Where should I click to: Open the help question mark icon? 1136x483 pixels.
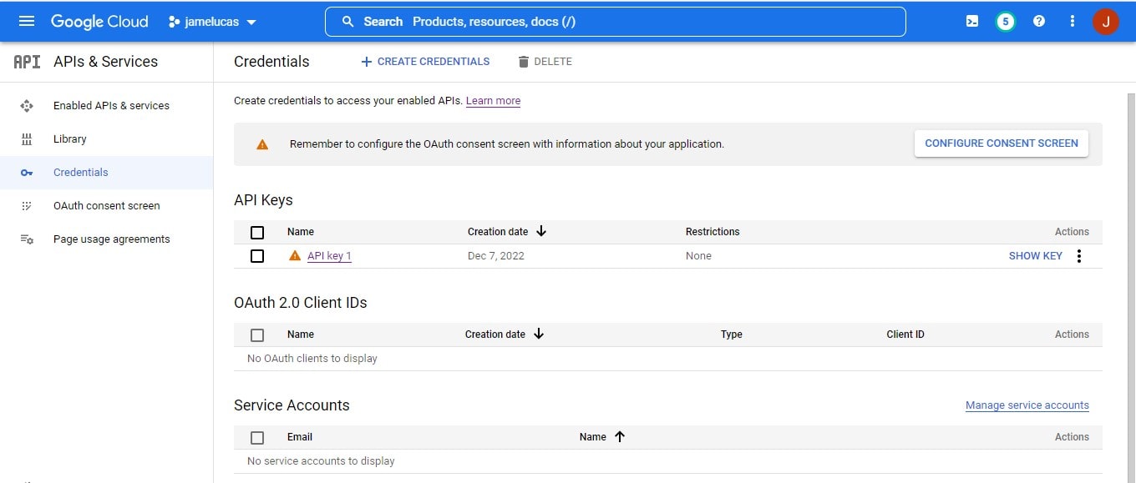point(1039,22)
